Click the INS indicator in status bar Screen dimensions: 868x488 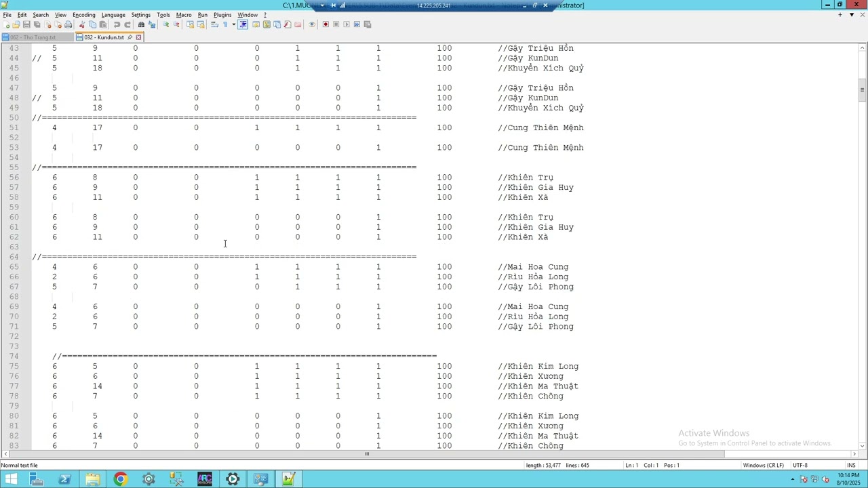(x=851, y=466)
